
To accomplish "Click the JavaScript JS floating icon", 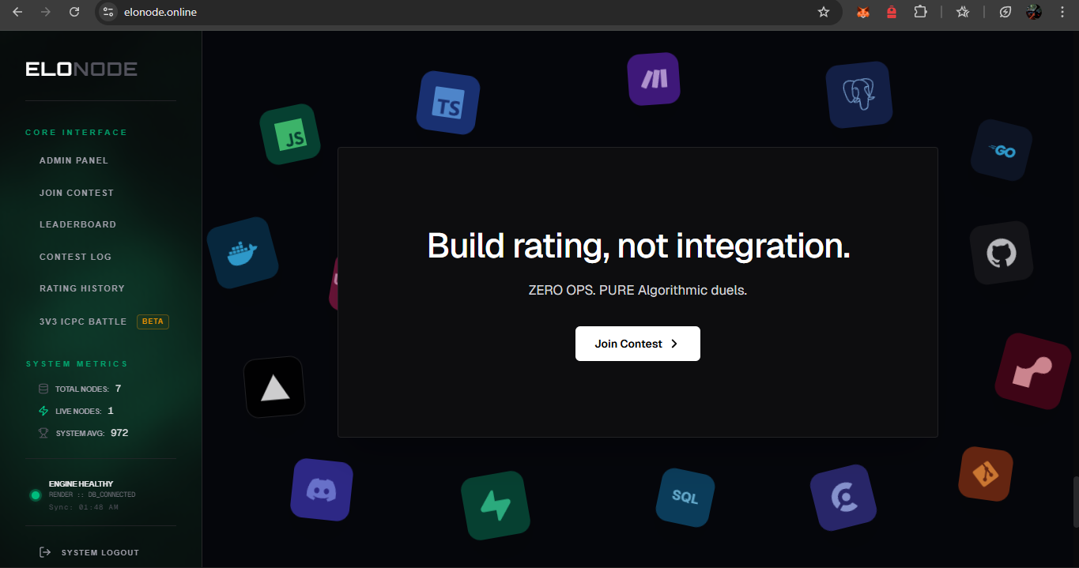I will point(290,135).
